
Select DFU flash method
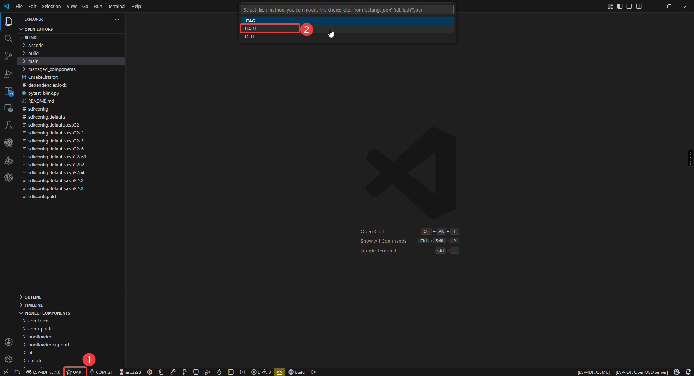(x=347, y=37)
